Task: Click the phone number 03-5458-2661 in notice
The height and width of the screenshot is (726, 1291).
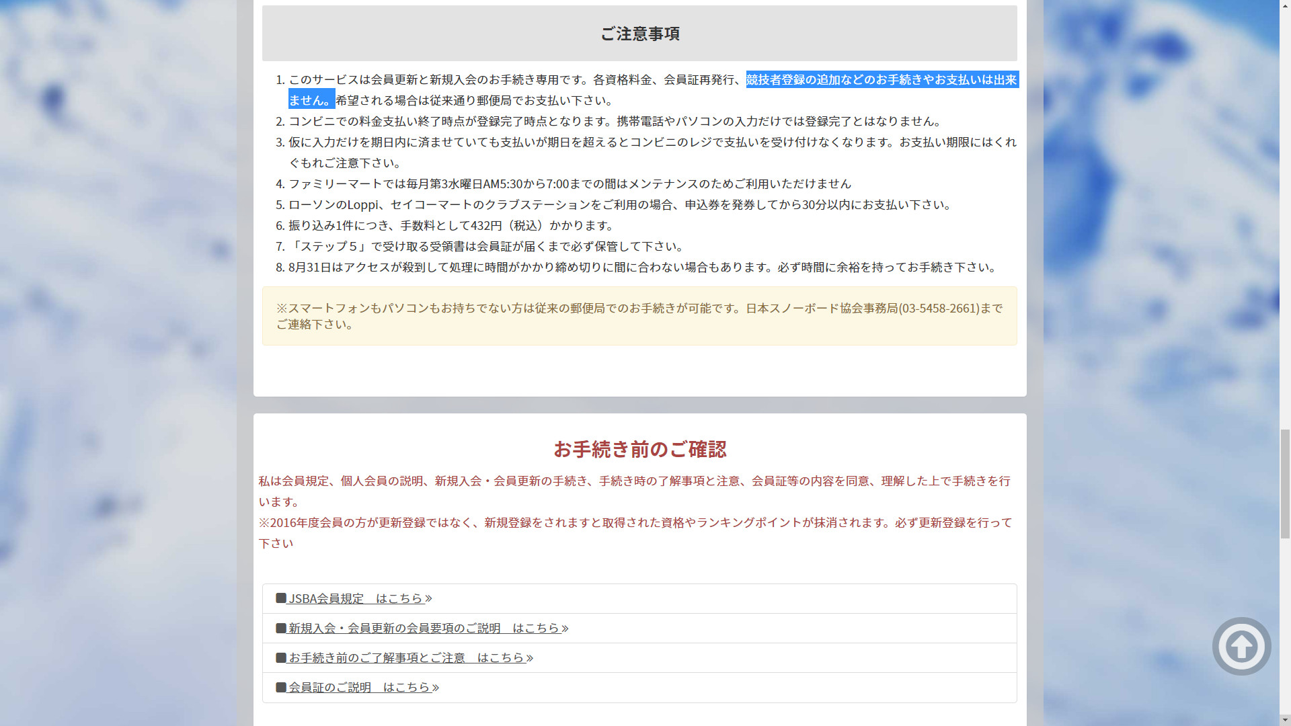Action: click(x=940, y=309)
